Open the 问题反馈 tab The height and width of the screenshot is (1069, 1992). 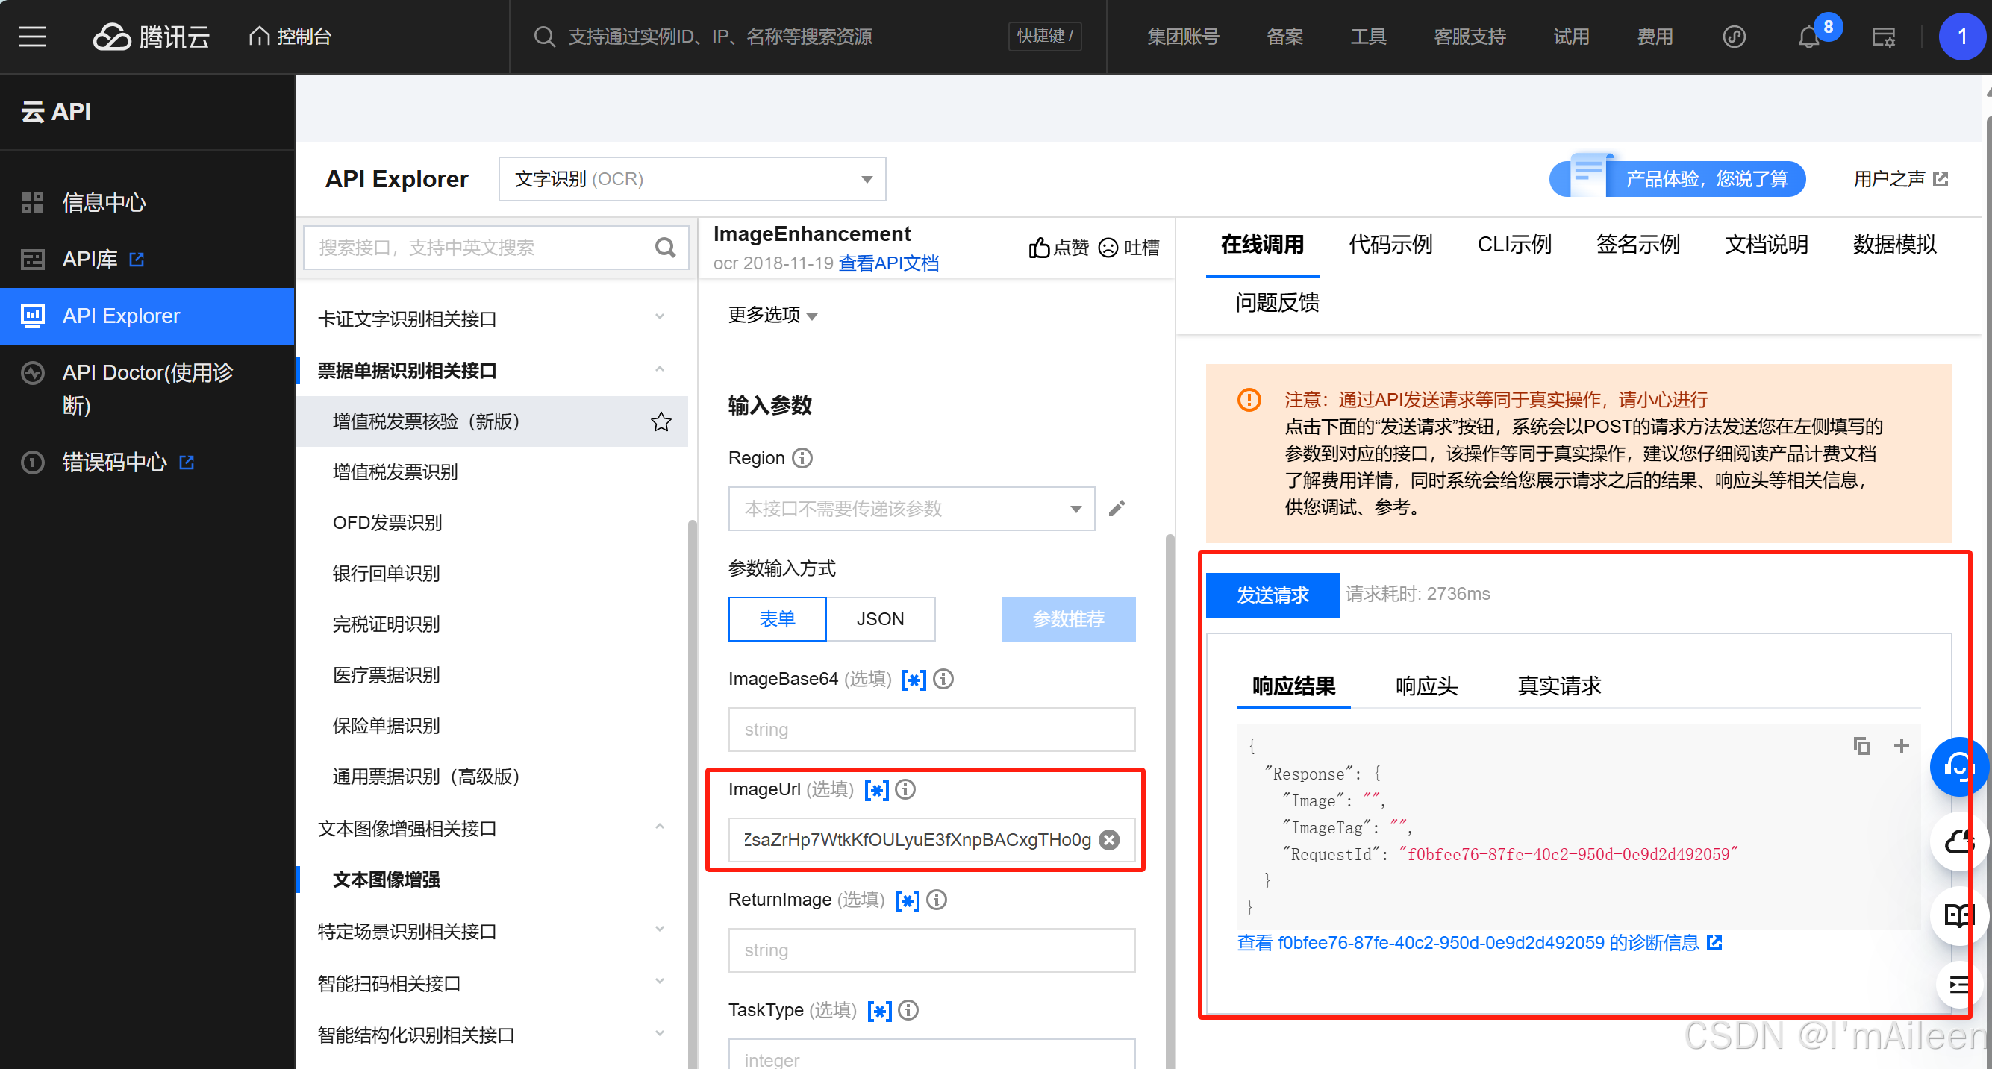click(1277, 302)
